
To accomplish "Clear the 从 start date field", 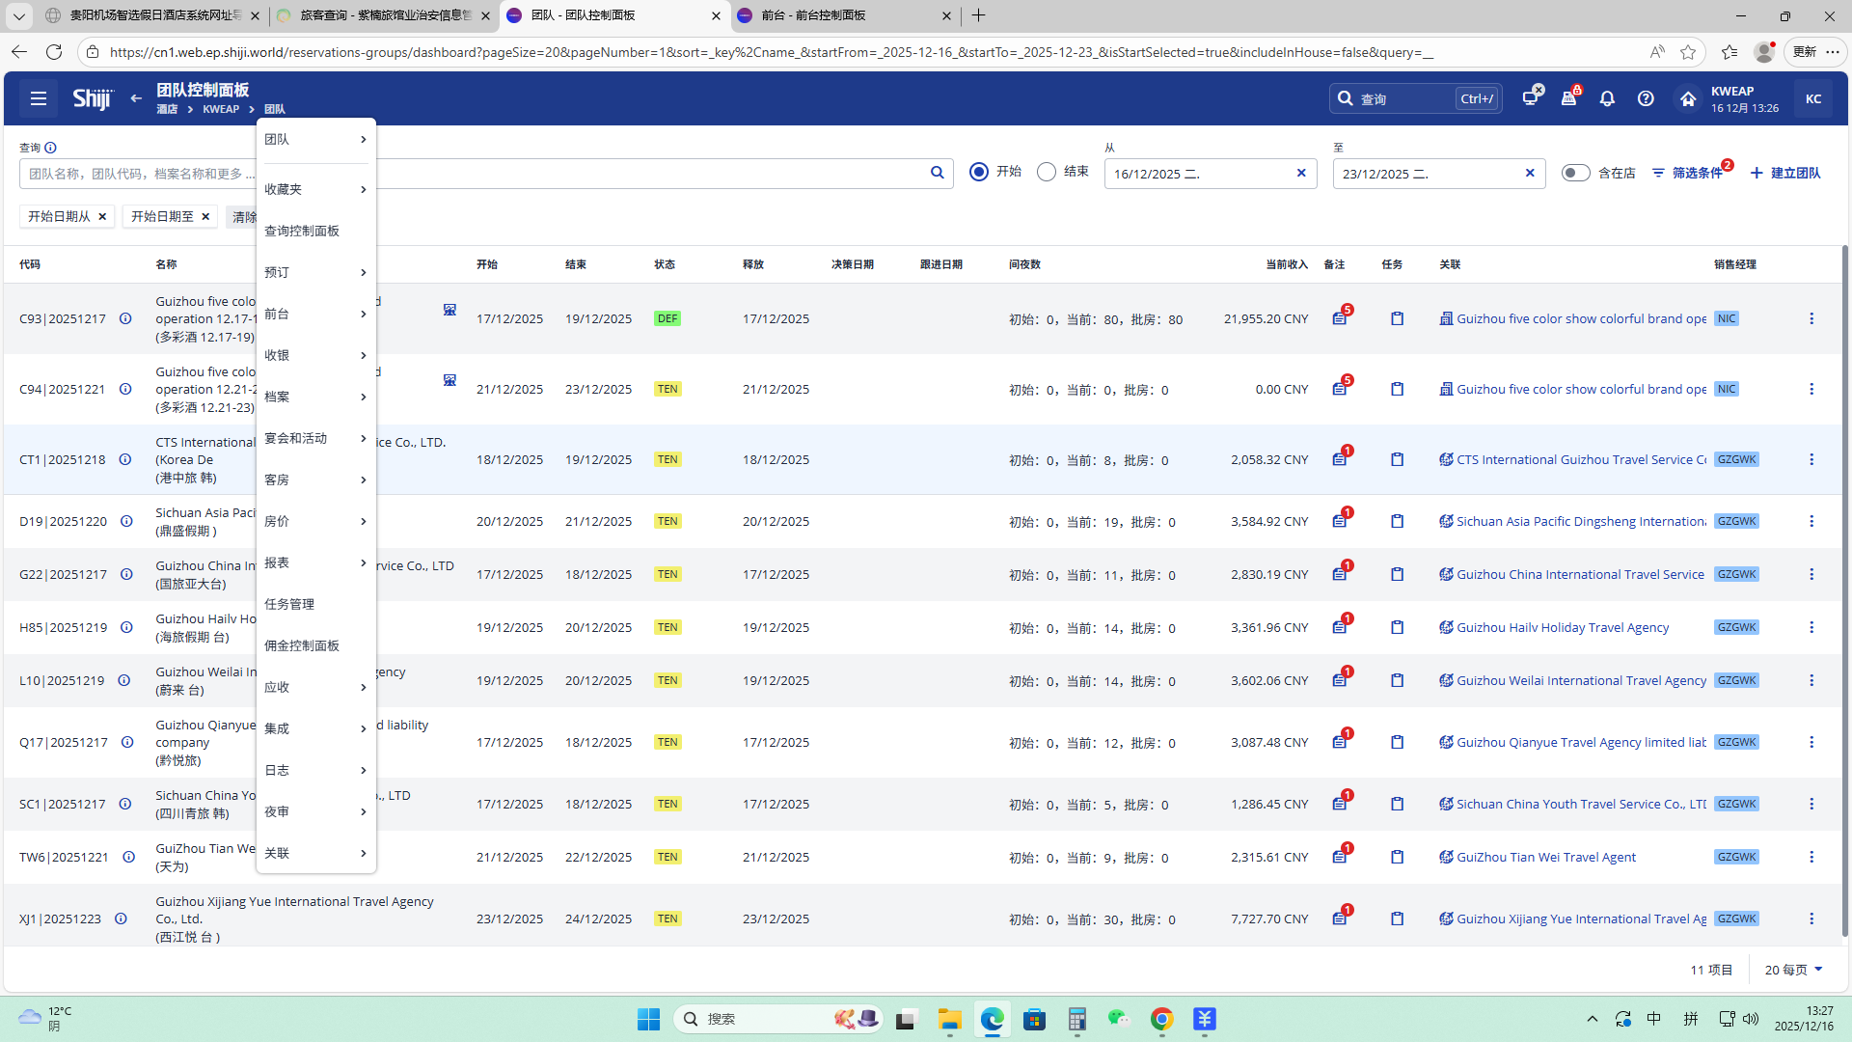I will [x=1301, y=174].
